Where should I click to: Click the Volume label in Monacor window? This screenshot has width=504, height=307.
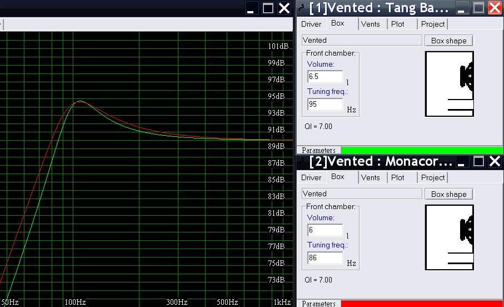pyautogui.click(x=321, y=217)
